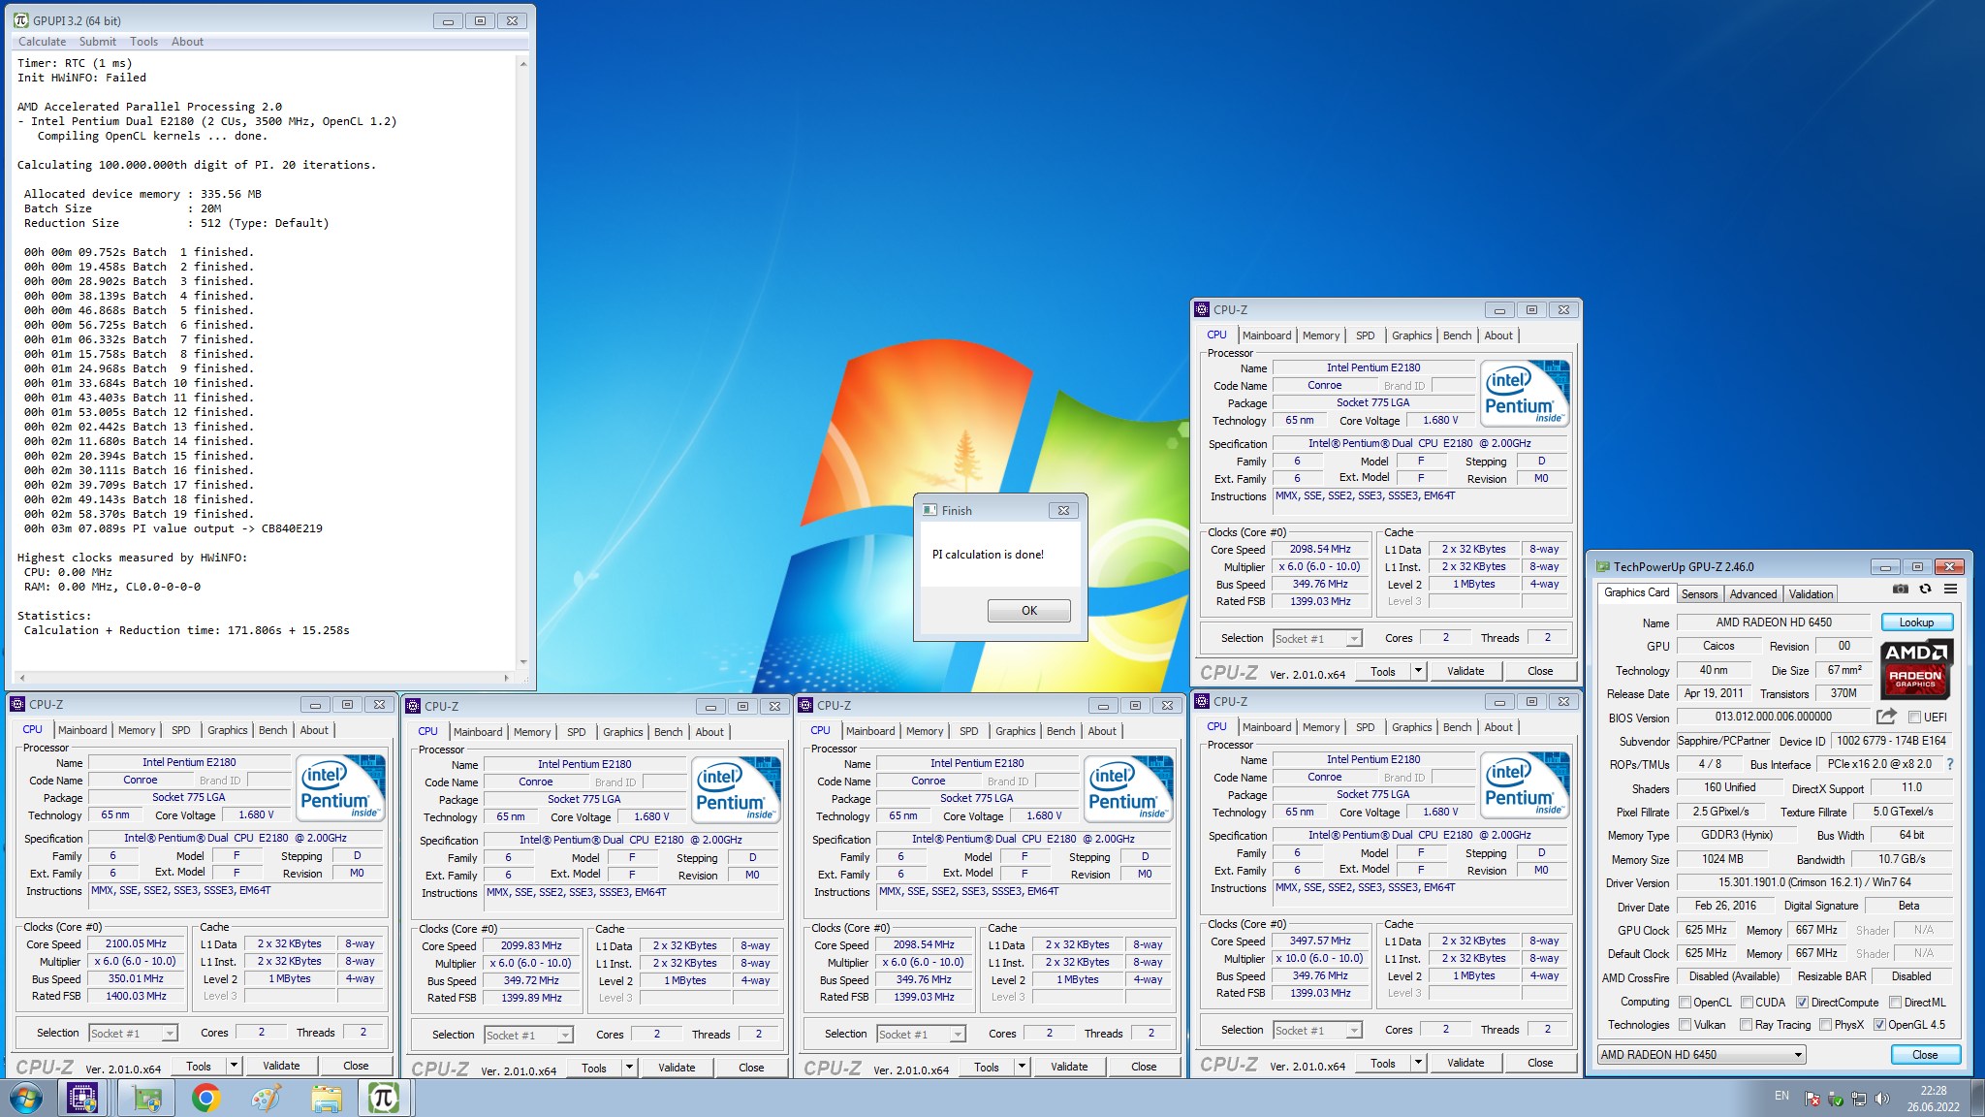Toggle the Ray Tracing checkbox
1985x1117 pixels.
pyautogui.click(x=1746, y=1025)
